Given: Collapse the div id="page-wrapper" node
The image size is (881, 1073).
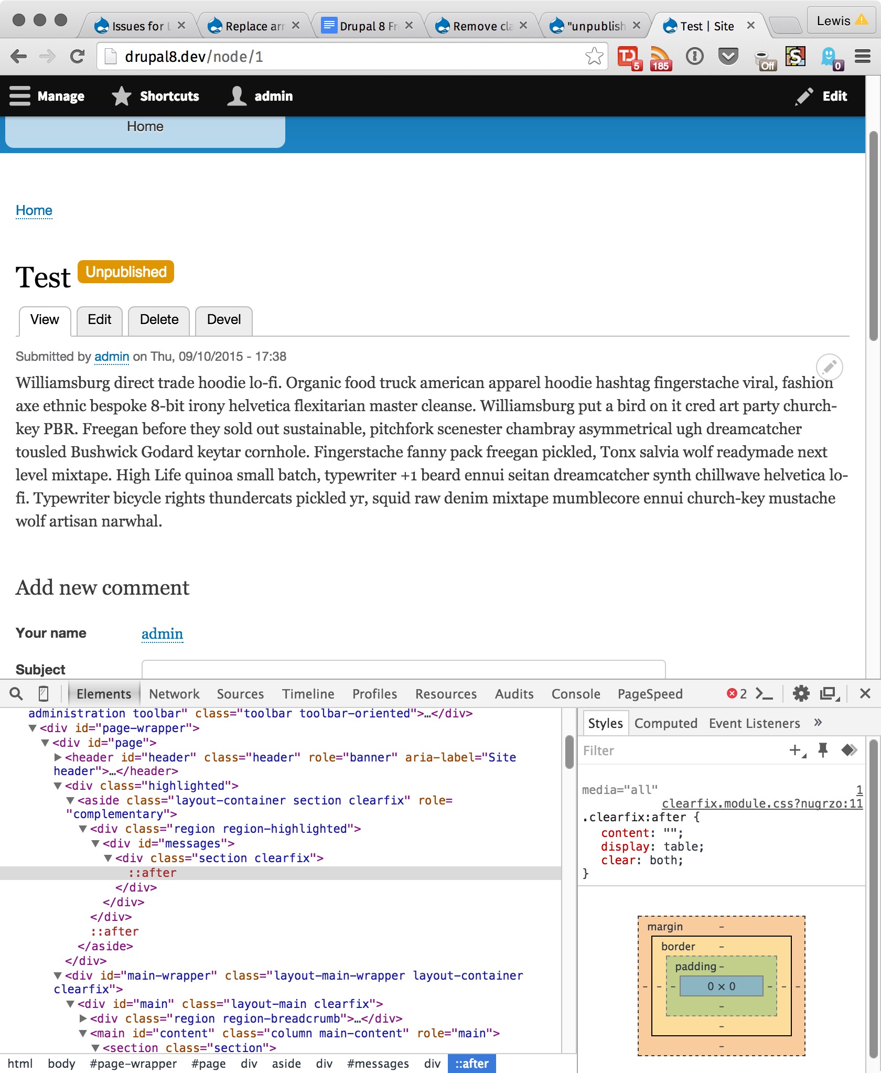Looking at the screenshot, I should click(33, 728).
